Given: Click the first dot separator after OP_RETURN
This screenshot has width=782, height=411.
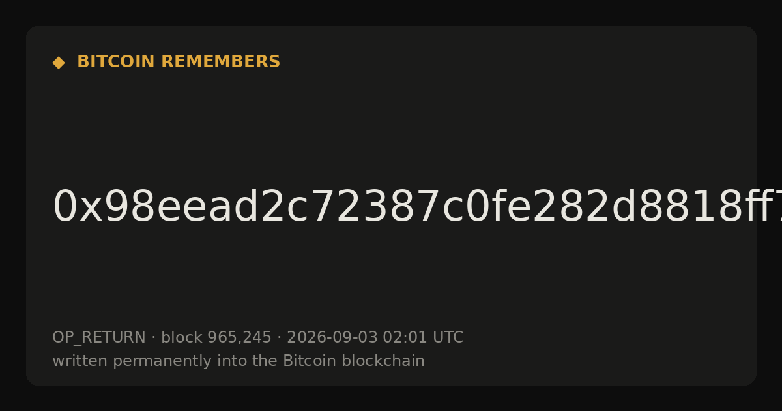Looking at the screenshot, I should 153,338.
